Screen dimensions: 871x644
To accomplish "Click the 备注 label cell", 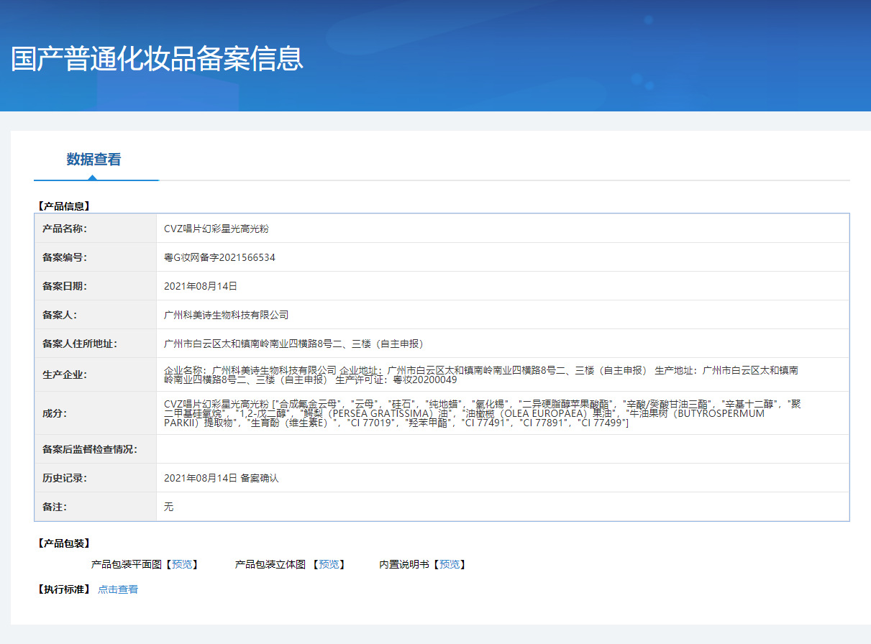I will click(x=96, y=507).
